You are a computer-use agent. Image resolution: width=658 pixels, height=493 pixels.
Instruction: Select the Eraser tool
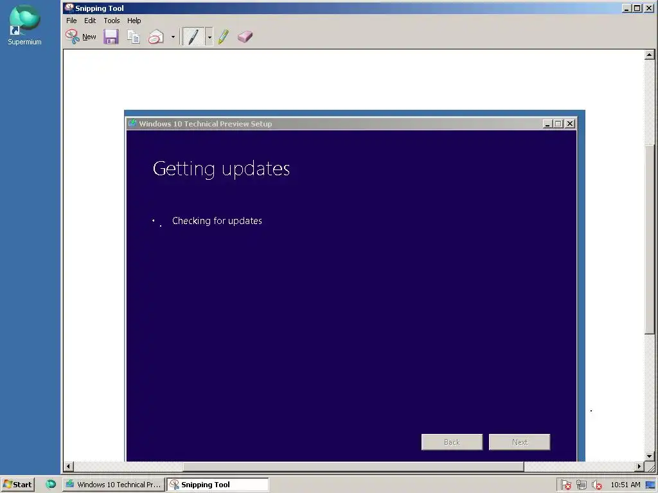pyautogui.click(x=245, y=37)
